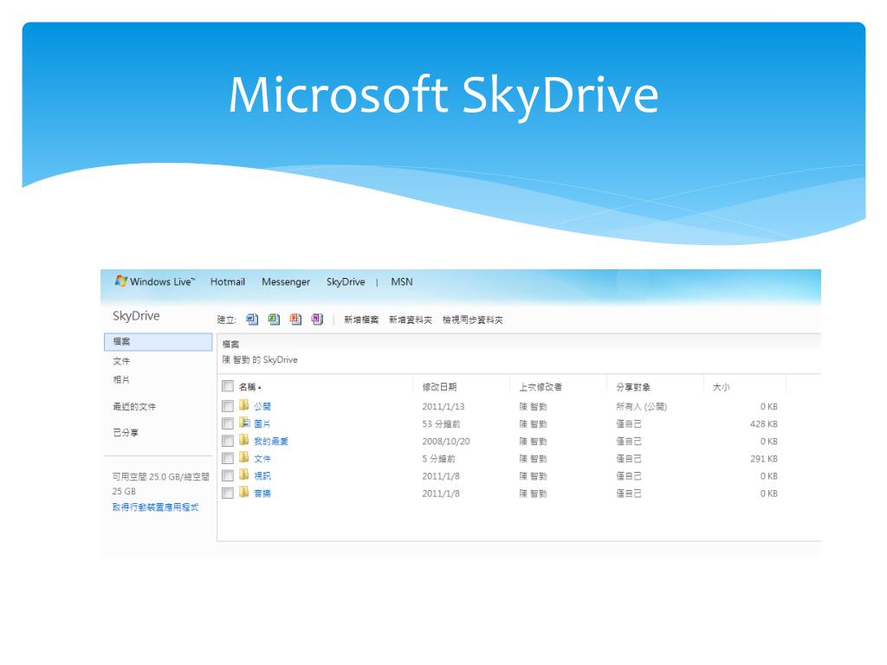Check the box for 文件 folder row
Image resolution: width=887 pixels, height=665 pixels.
point(228,458)
